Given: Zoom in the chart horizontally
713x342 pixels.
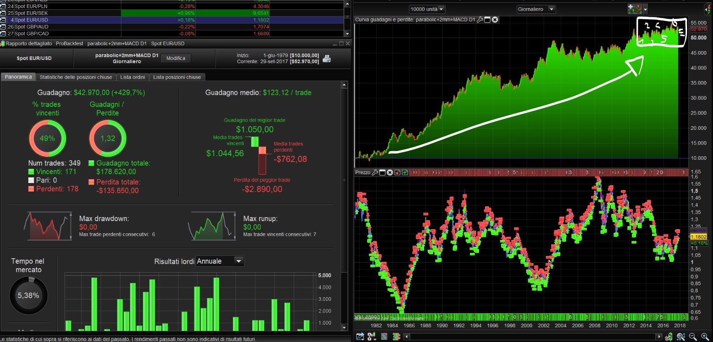Looking at the screenshot, I should [x=705, y=337].
